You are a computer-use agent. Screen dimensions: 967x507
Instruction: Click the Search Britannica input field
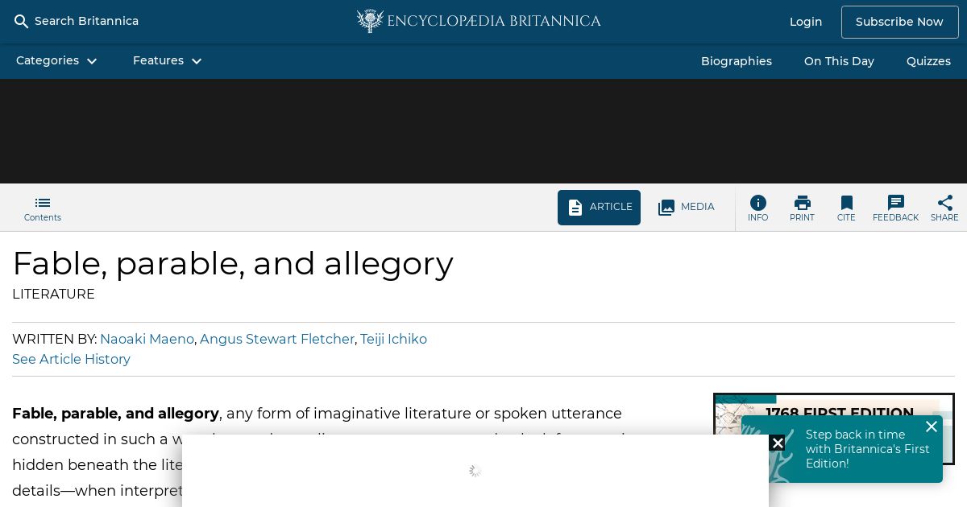[x=86, y=22]
